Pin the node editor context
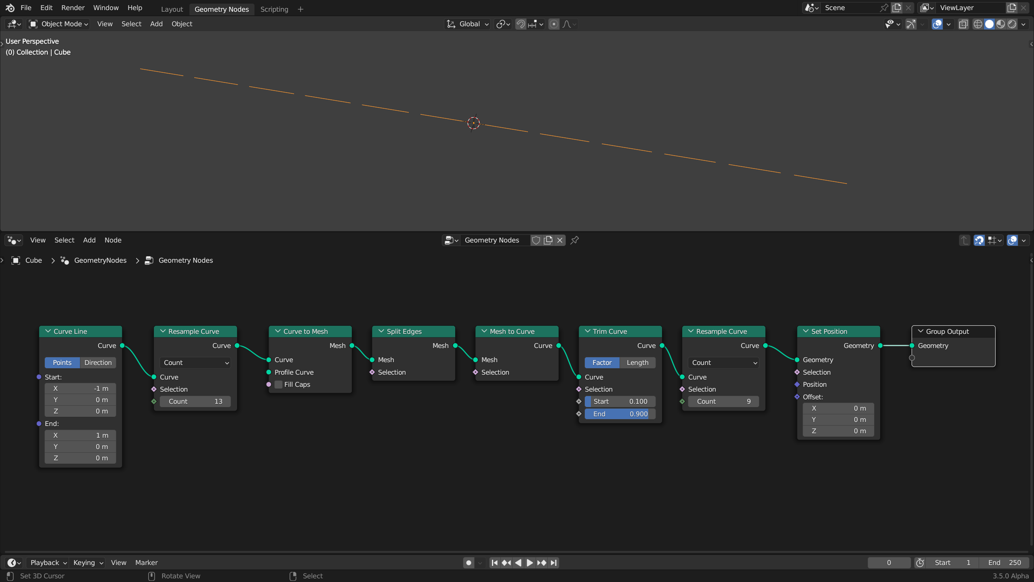Viewport: 1034px width, 582px height. coord(575,240)
